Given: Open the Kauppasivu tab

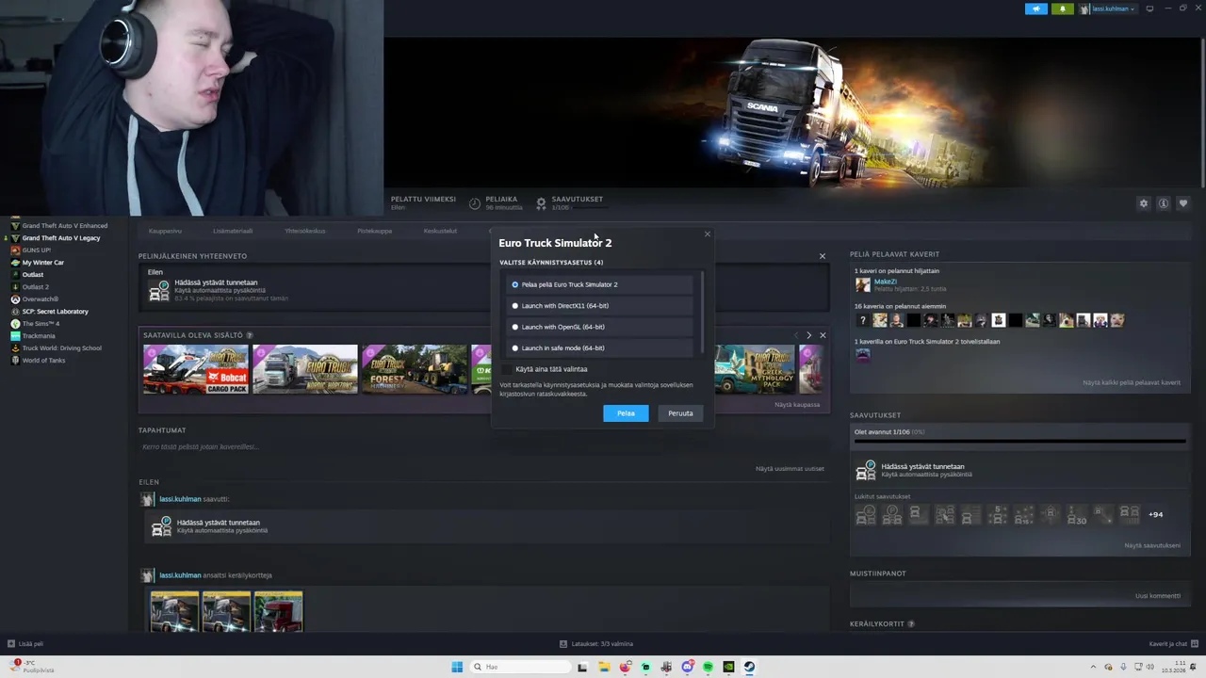Looking at the screenshot, I should (x=165, y=231).
